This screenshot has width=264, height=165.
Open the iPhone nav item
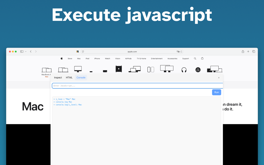click(x=97, y=59)
